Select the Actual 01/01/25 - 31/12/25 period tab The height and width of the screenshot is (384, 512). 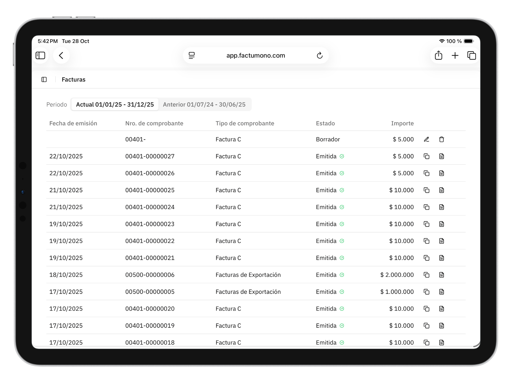[115, 105]
